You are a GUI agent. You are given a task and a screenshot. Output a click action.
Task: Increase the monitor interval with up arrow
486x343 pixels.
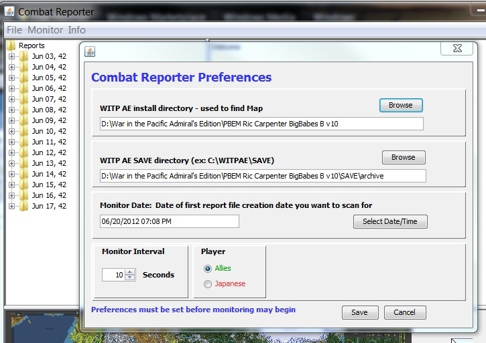point(130,272)
